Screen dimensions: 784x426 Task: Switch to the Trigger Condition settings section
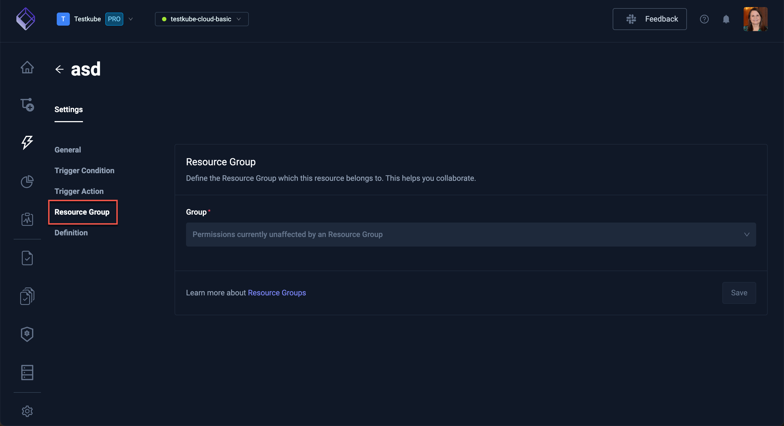pos(84,170)
